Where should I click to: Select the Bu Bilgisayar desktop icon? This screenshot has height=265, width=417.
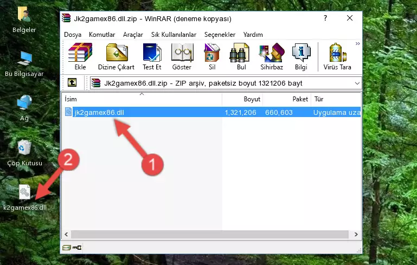pos(24,64)
